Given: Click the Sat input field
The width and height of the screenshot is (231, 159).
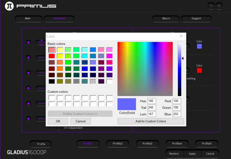Looking at the screenshot, I should click(152, 108).
